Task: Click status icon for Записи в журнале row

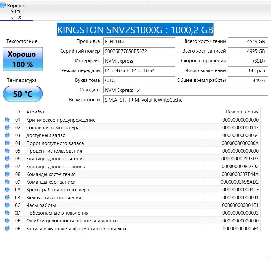Action: pyautogui.click(x=7, y=228)
